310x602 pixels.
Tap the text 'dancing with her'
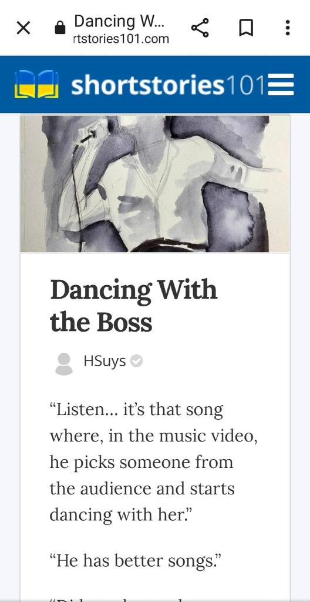coord(119,514)
